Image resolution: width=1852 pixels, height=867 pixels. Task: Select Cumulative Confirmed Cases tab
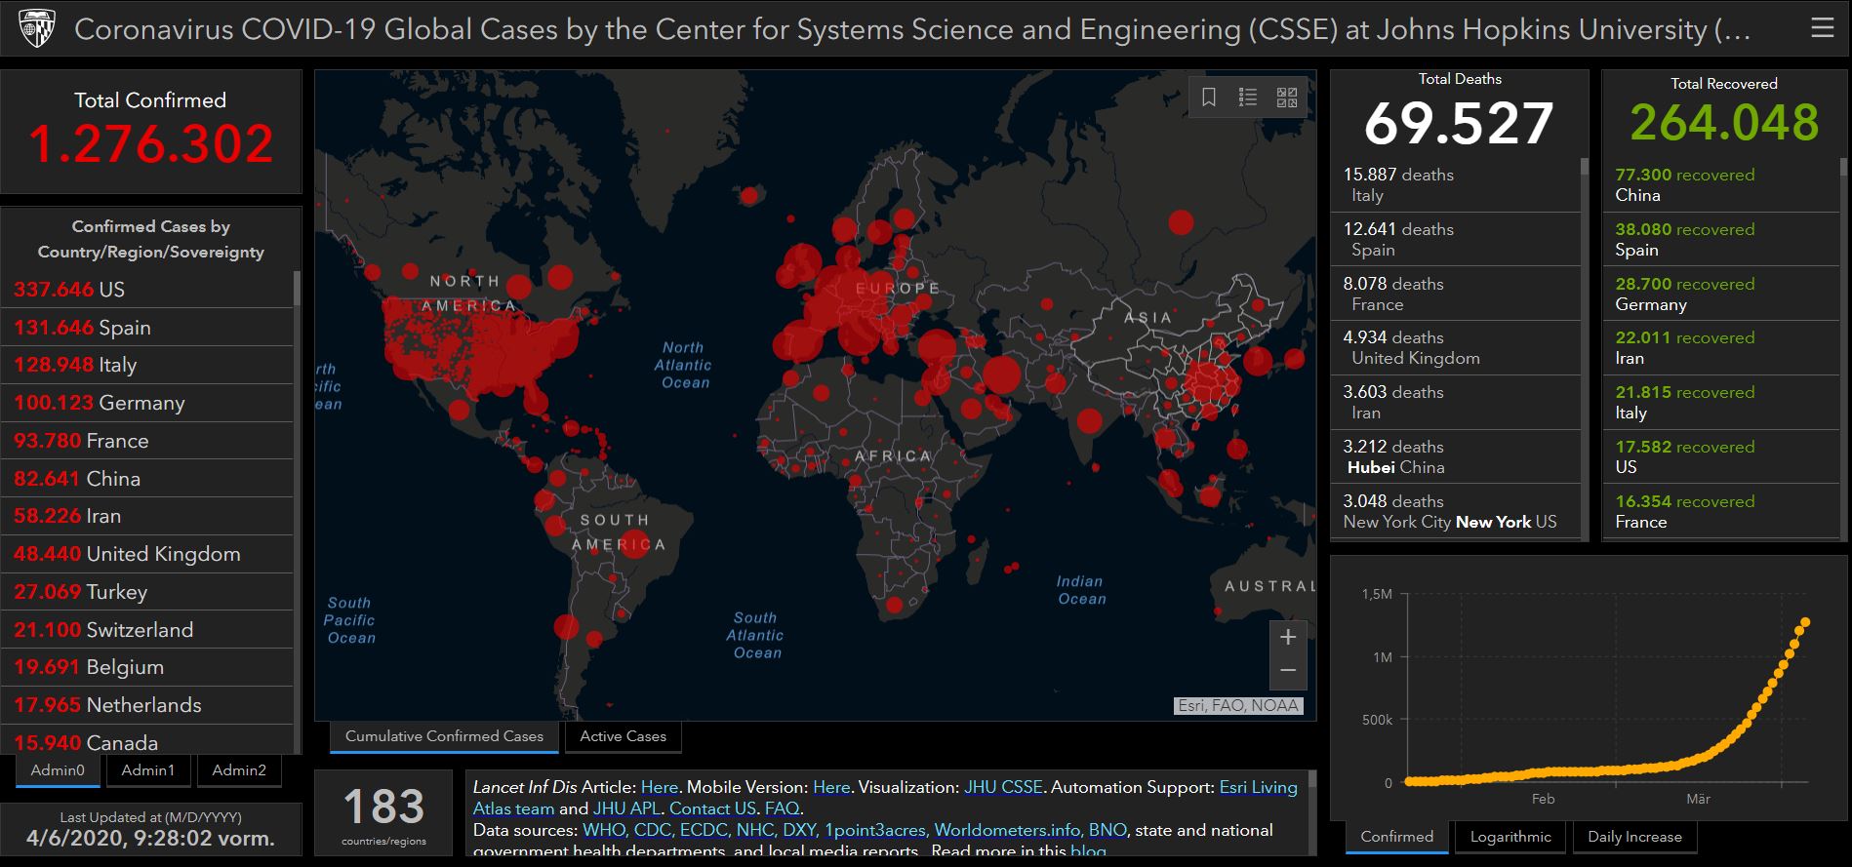(x=444, y=736)
